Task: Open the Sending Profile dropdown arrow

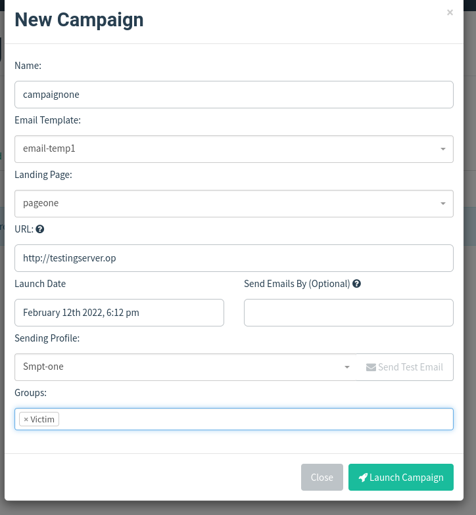Action: point(347,367)
